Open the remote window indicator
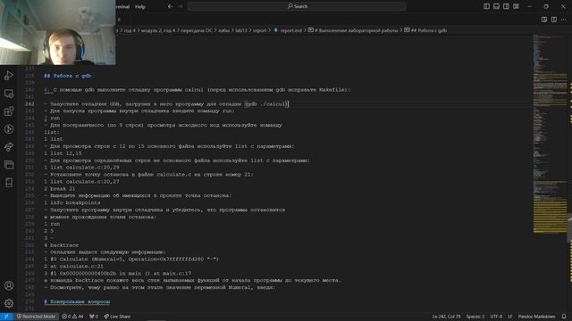Viewport: 572px width, 321px height. tap(6, 317)
